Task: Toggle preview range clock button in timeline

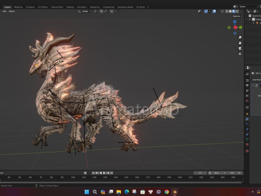Action: point(210,173)
